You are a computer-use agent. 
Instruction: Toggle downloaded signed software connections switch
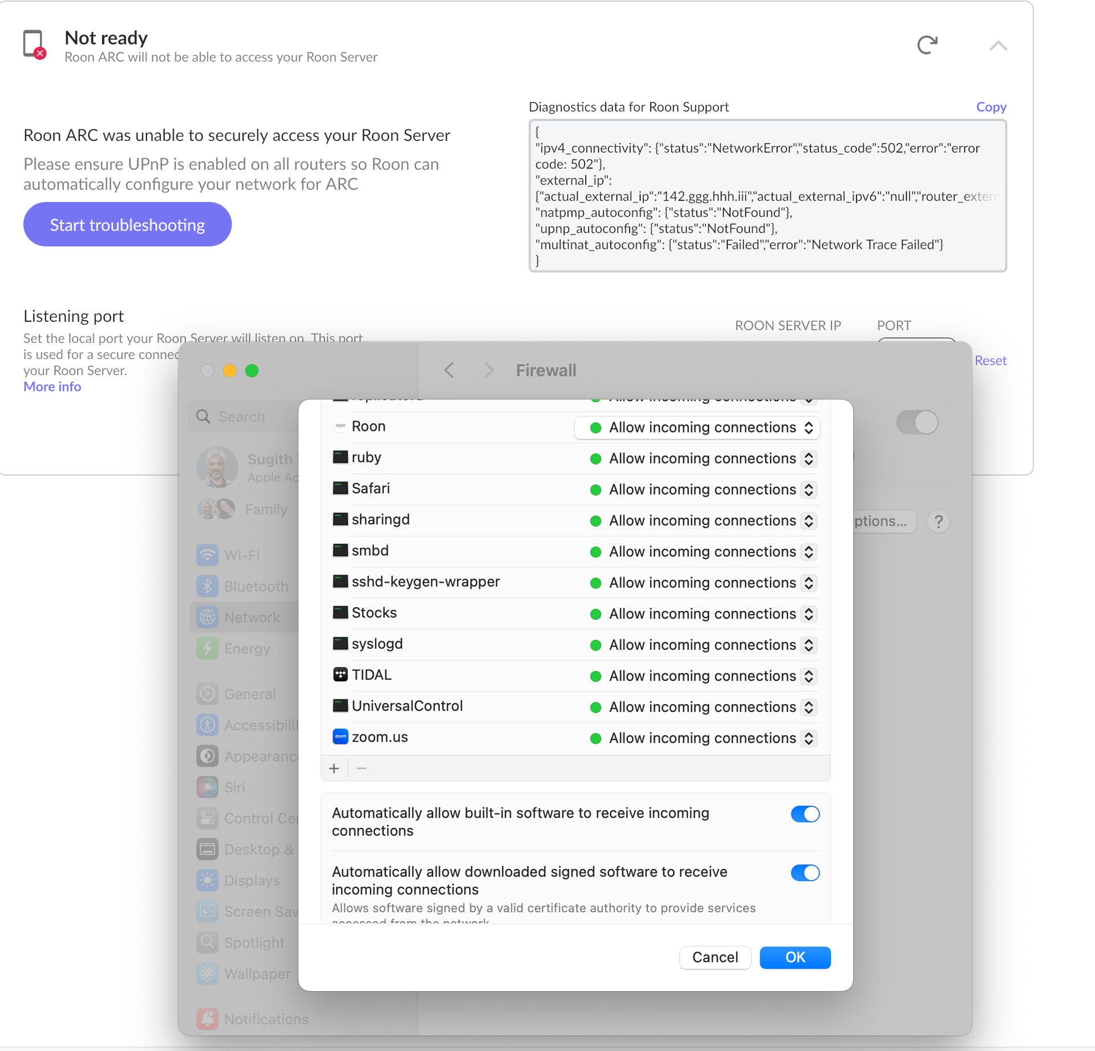[805, 873]
